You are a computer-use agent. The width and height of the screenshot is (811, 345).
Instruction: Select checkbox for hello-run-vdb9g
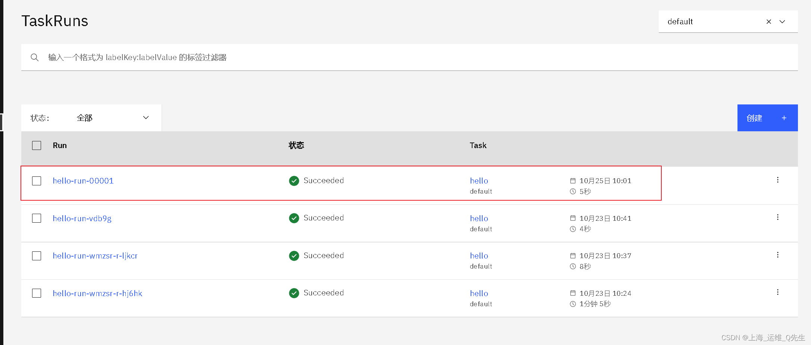coord(37,218)
